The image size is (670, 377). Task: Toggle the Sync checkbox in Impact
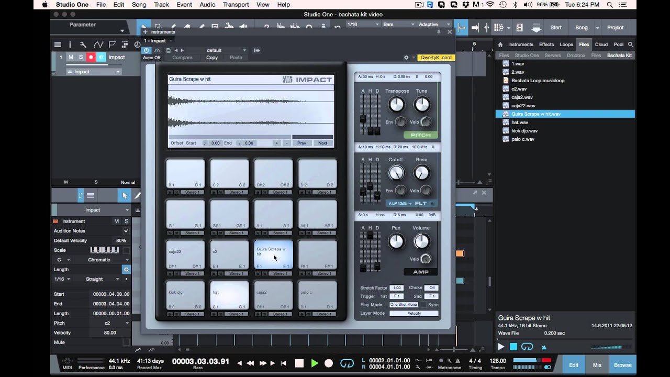(423, 304)
